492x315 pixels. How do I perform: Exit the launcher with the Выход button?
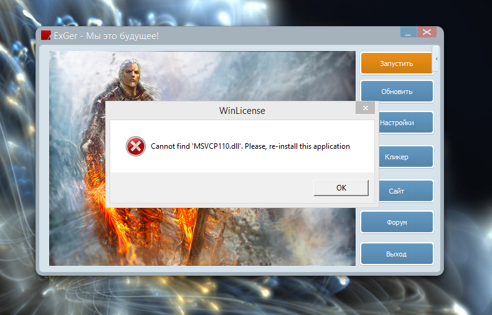(x=397, y=253)
